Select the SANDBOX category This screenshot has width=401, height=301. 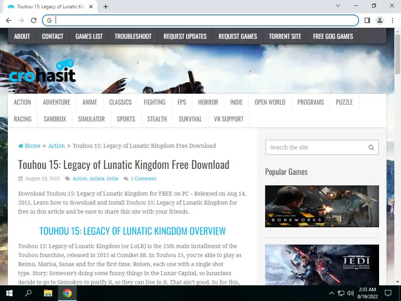coord(55,119)
